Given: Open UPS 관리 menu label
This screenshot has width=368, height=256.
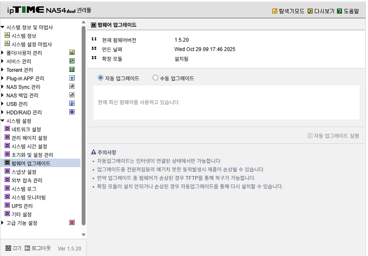Looking at the screenshot, I should (22, 206).
